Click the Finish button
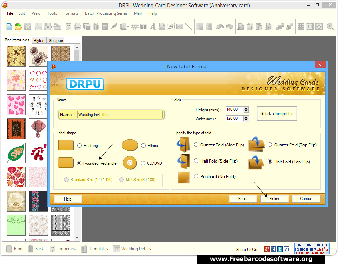The width and height of the screenshot is (338, 264). [x=274, y=199]
